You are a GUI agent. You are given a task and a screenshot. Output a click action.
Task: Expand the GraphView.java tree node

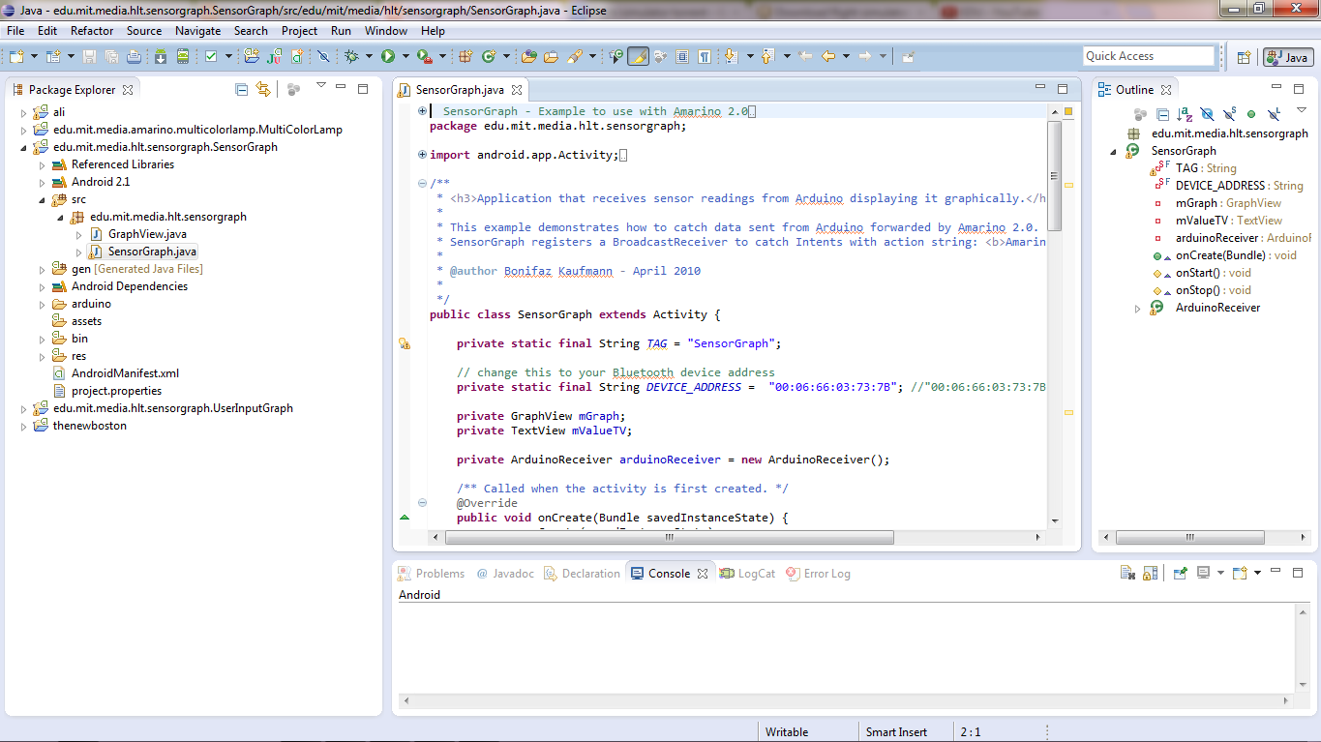click(81, 233)
